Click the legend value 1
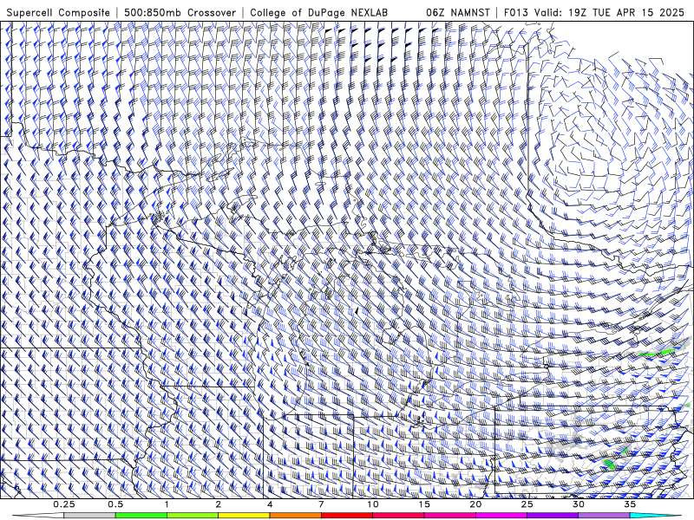The width and height of the screenshot is (694, 520). [167, 504]
